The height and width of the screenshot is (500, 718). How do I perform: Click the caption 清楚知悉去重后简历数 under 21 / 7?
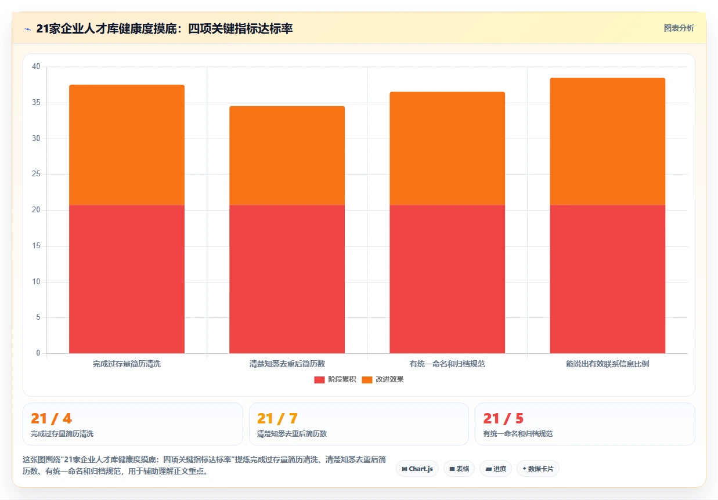coord(292,434)
